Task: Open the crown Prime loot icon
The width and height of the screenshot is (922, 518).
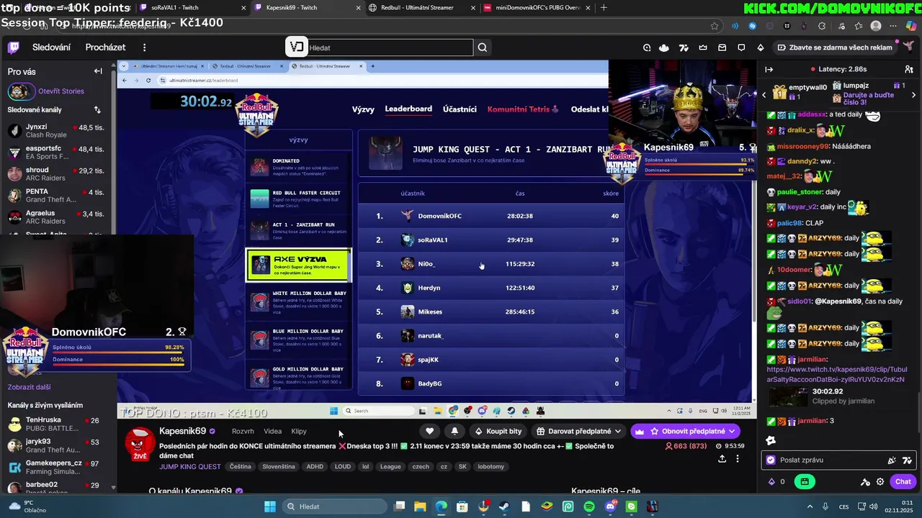Action: pyautogui.click(x=703, y=47)
